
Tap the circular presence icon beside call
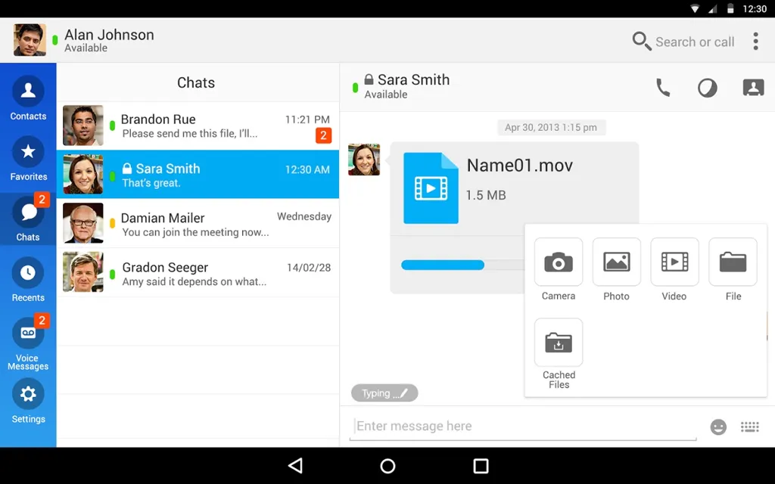(x=708, y=88)
